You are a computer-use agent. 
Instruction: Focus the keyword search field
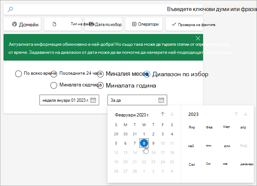coord(103,10)
